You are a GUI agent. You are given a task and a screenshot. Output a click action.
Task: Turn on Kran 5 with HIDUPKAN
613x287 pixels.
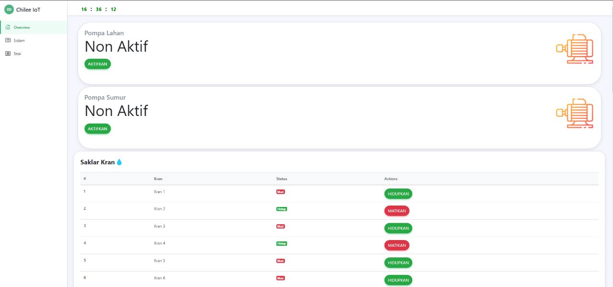coord(398,263)
